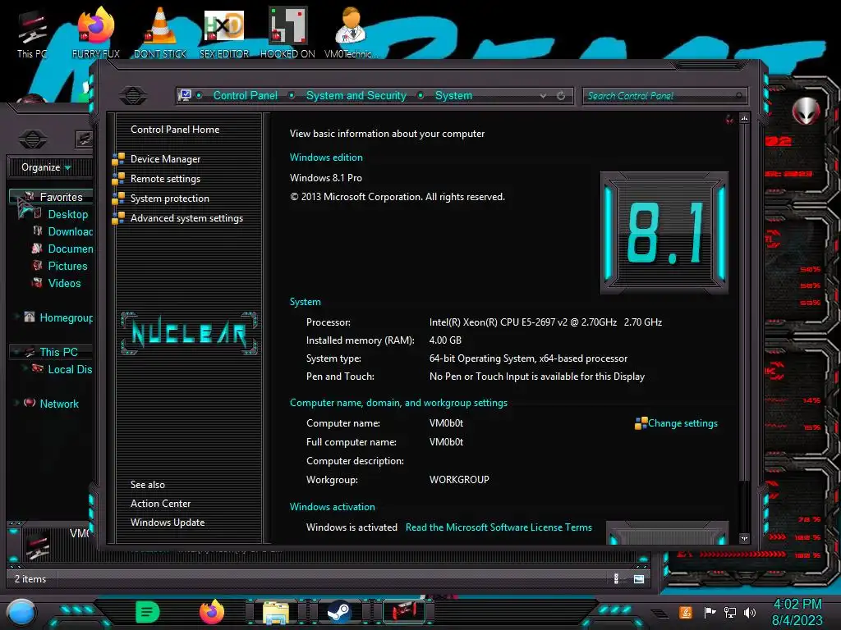Image resolution: width=841 pixels, height=630 pixels.
Task: Click the System protection shield icon
Action: (118, 199)
